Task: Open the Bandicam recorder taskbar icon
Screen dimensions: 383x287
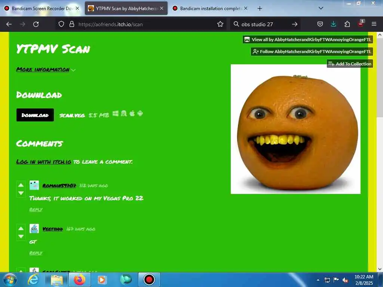Action: (x=149, y=280)
